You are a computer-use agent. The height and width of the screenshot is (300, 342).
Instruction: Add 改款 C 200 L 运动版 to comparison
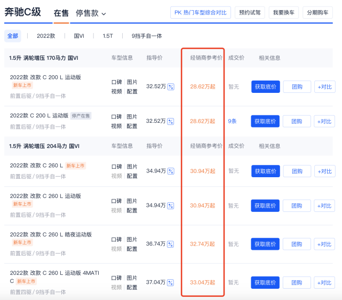pos(325,87)
